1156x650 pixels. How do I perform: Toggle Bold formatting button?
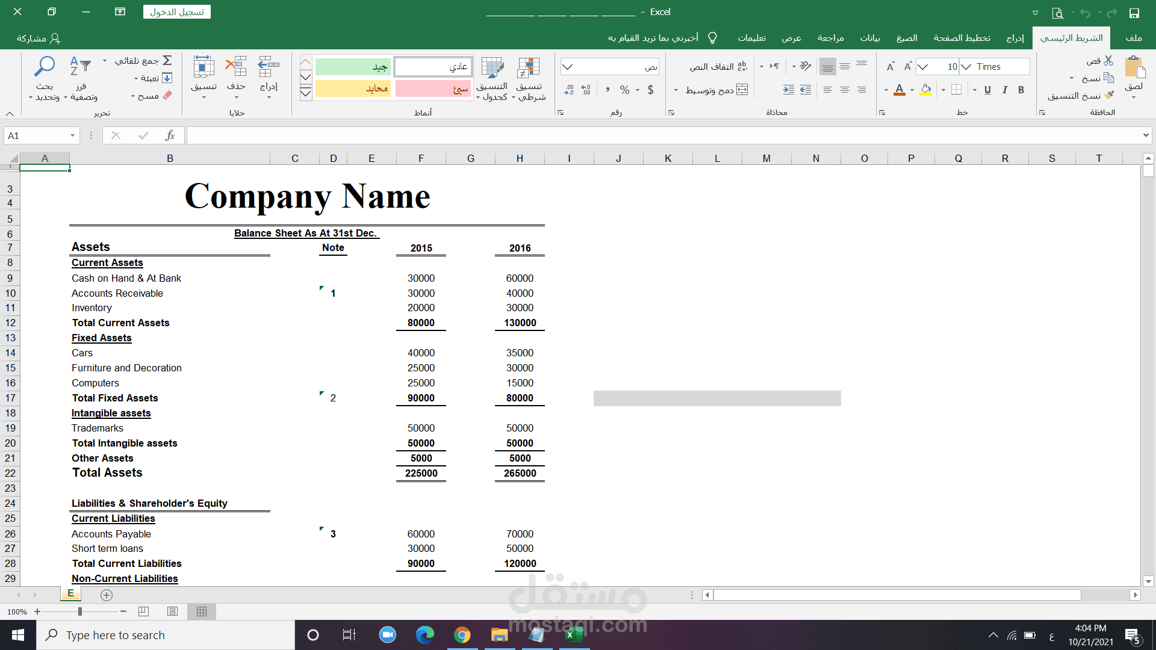1021,90
